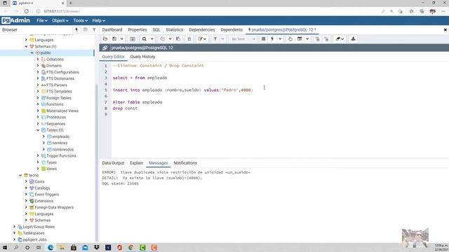Close the query tool panel with X
449x252 pixels.
445,29
